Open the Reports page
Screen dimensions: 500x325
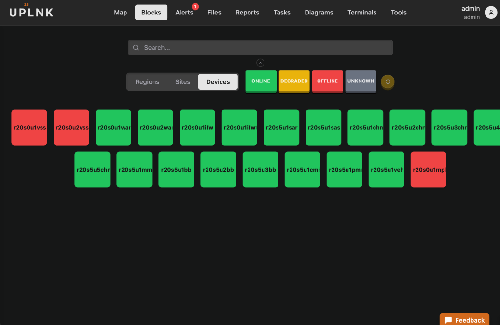click(x=248, y=13)
